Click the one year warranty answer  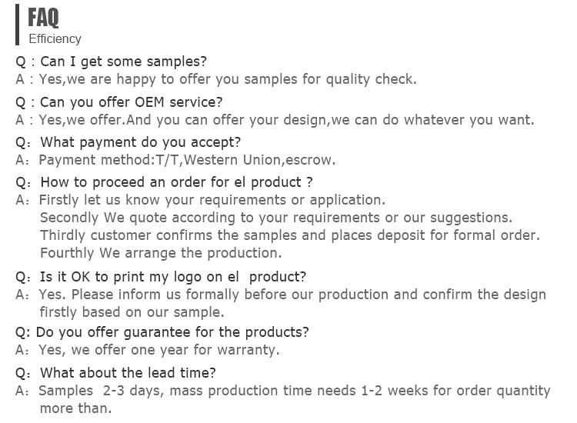148,350
